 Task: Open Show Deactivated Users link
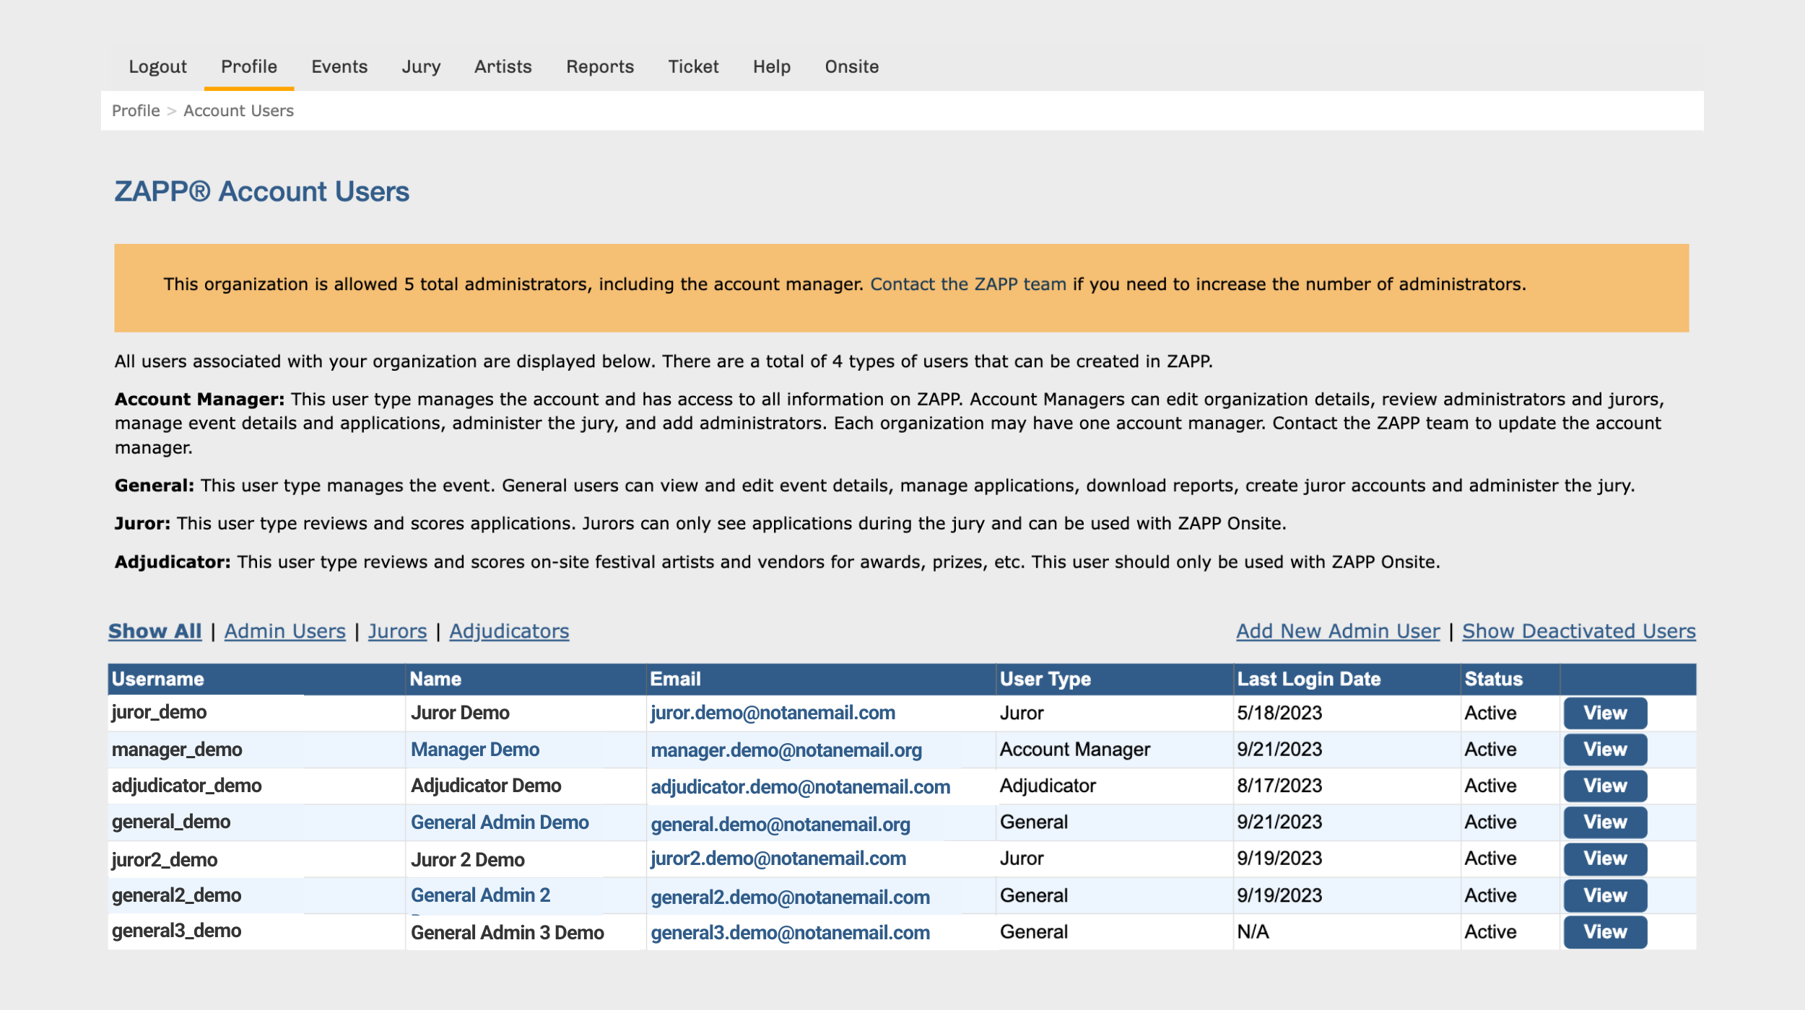click(1578, 631)
